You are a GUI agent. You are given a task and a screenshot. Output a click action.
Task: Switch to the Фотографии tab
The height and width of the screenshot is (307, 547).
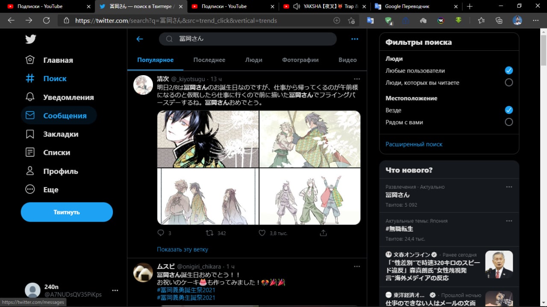tap(300, 60)
